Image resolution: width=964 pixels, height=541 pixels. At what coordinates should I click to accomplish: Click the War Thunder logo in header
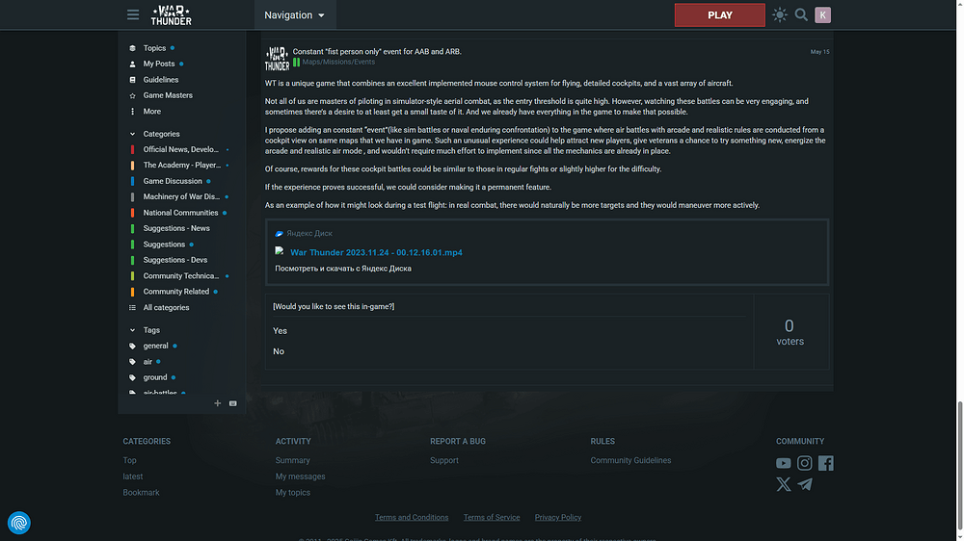[x=171, y=14]
